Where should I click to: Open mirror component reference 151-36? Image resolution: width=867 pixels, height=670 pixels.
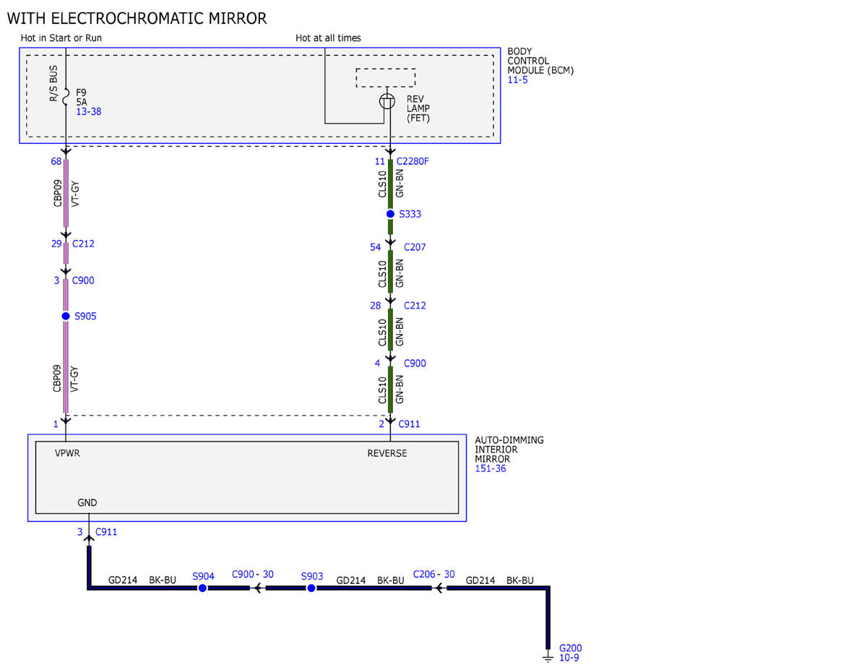491,469
